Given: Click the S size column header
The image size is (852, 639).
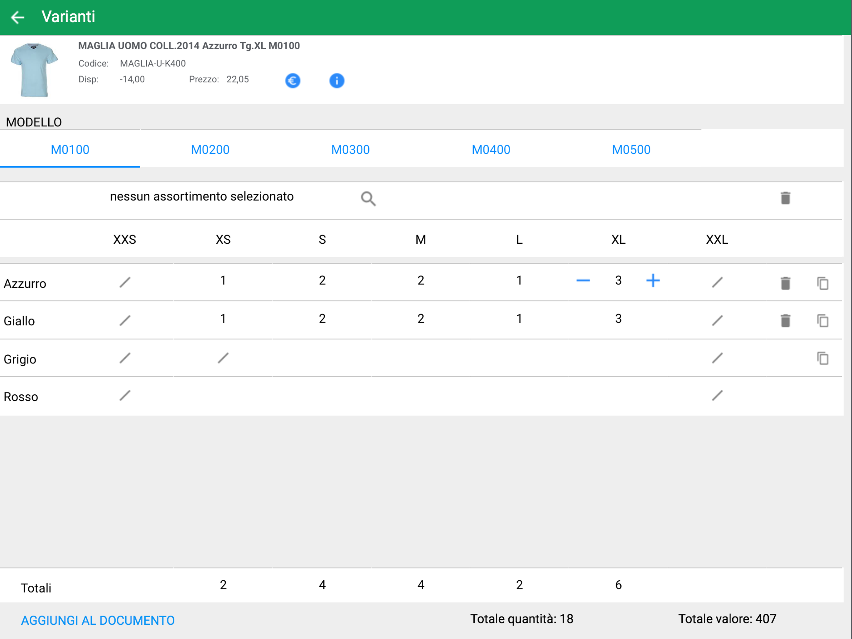Looking at the screenshot, I should click(x=322, y=240).
